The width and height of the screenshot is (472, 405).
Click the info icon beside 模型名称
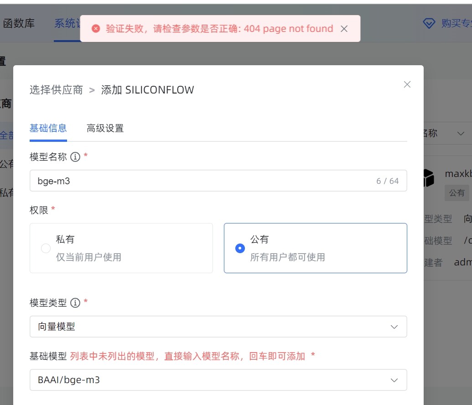75,156
